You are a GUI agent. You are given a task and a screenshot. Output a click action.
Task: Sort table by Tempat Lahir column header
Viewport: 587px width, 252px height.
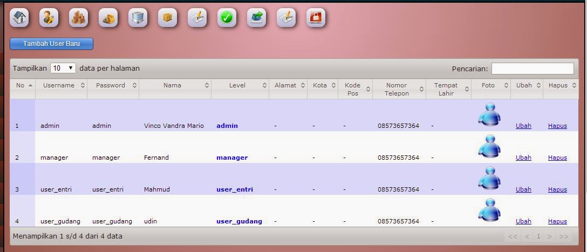448,89
